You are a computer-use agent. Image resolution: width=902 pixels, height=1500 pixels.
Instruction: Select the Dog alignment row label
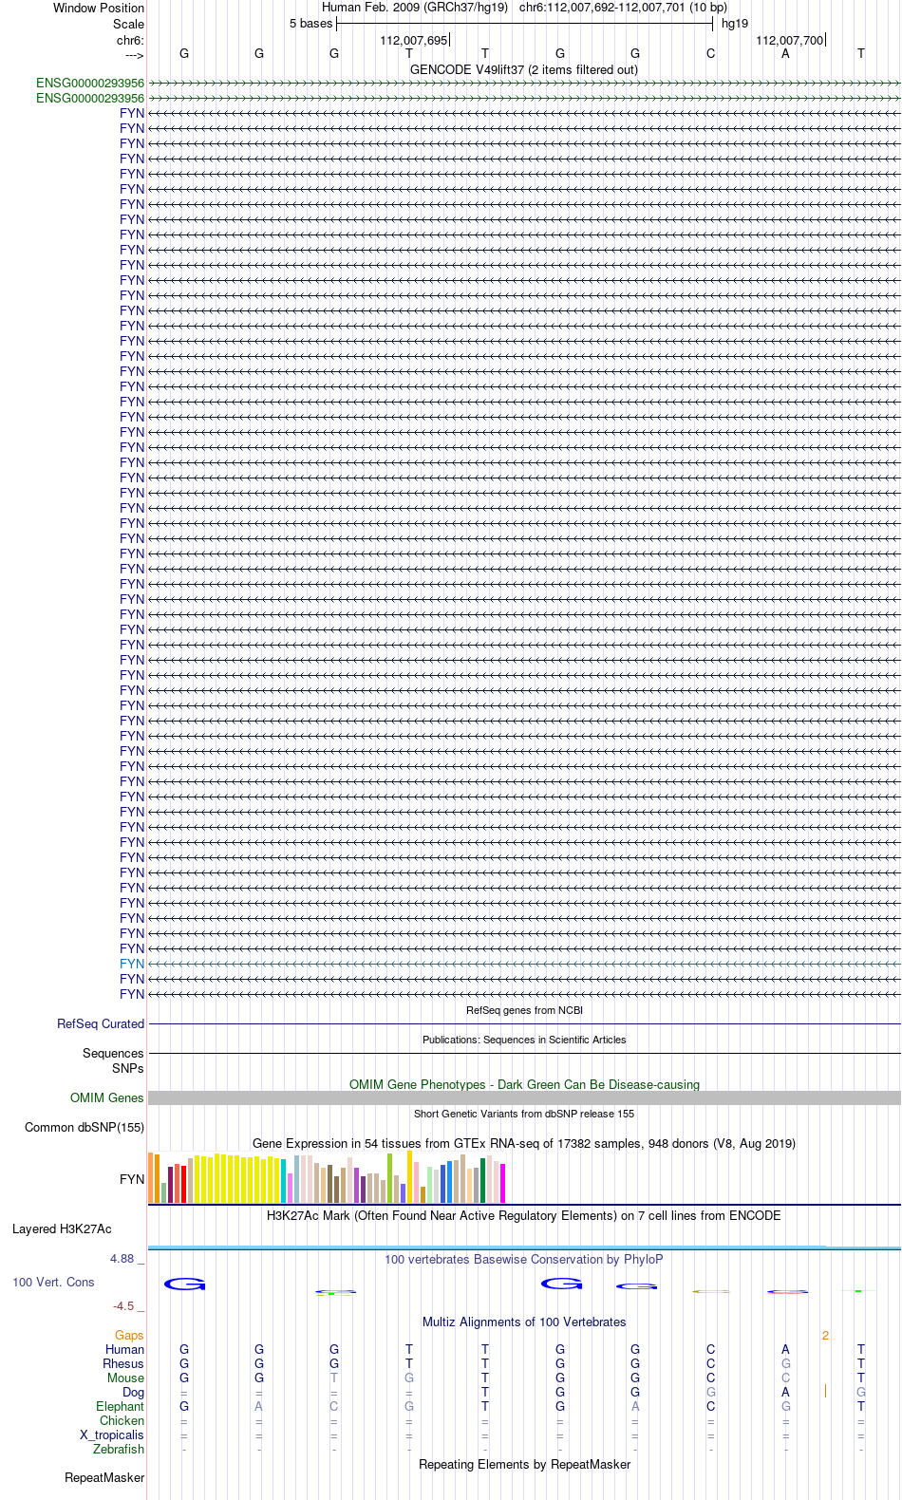[134, 1392]
